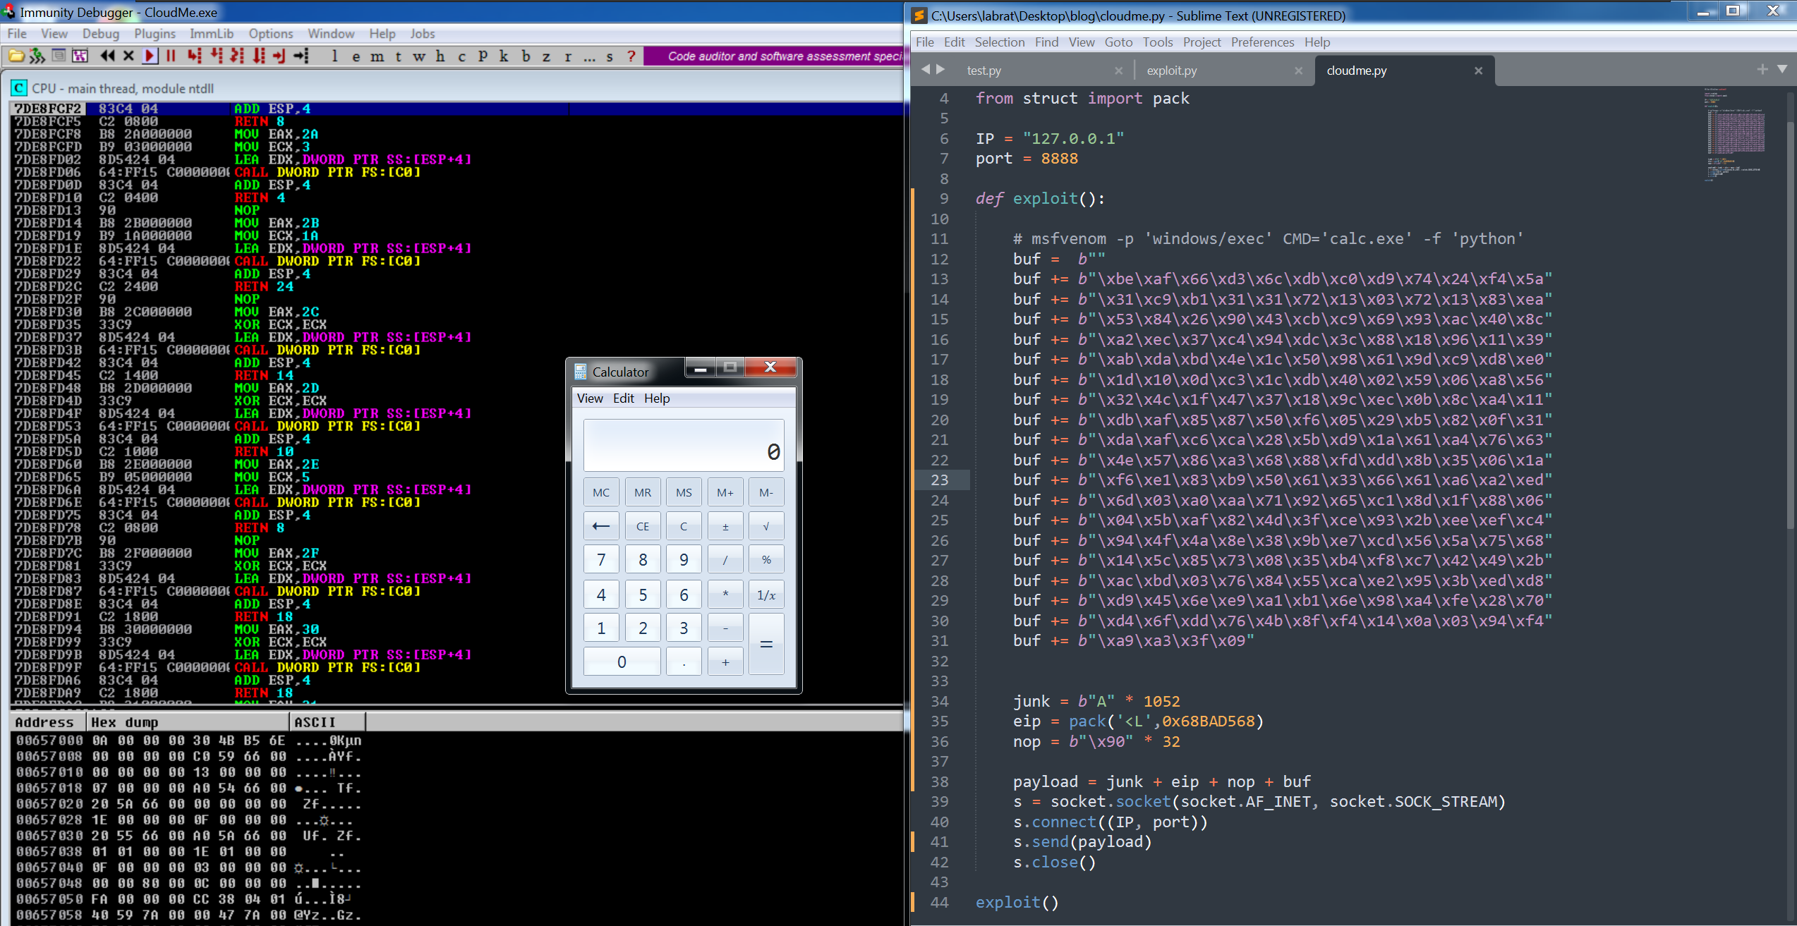Pause the debugged program
Screen dimensions: 1797x926
click(x=171, y=56)
